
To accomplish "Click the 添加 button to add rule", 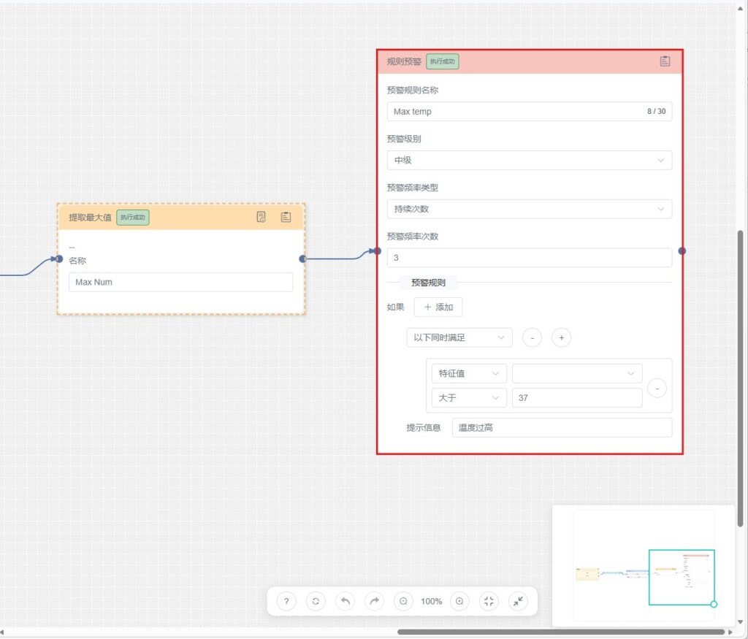I will 438,307.
